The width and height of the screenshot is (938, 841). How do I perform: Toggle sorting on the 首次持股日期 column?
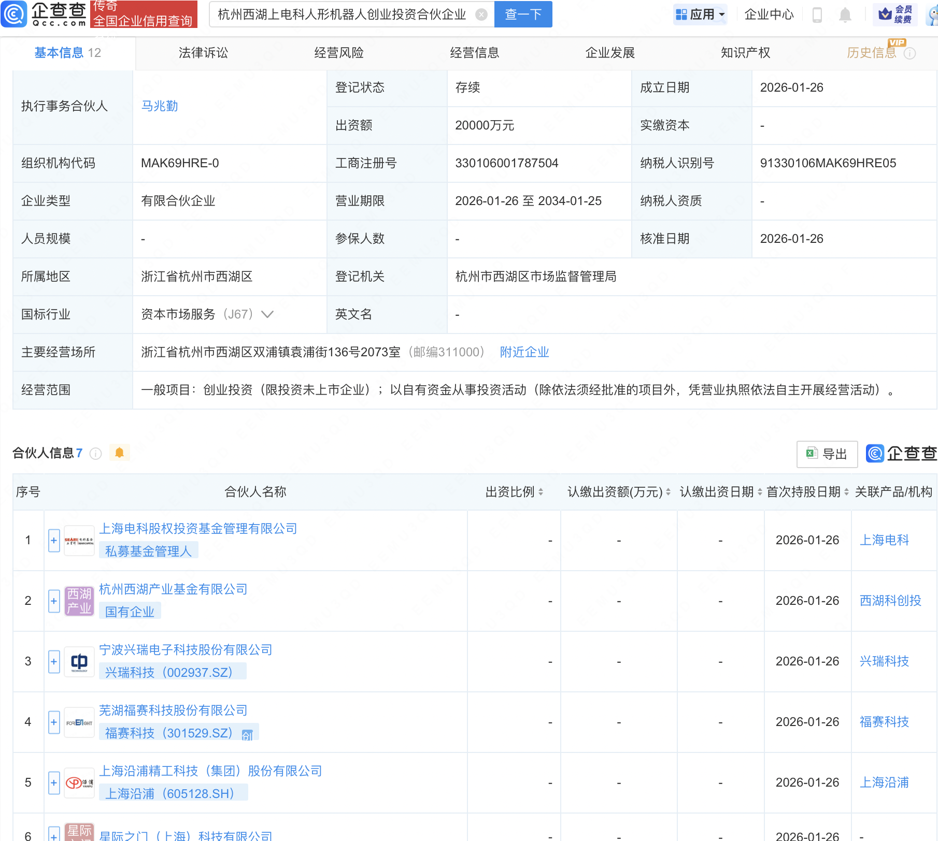coord(847,492)
